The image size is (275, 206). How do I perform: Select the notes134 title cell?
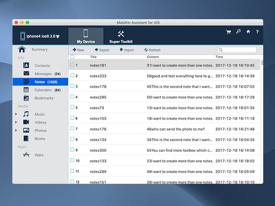[x=98, y=140]
